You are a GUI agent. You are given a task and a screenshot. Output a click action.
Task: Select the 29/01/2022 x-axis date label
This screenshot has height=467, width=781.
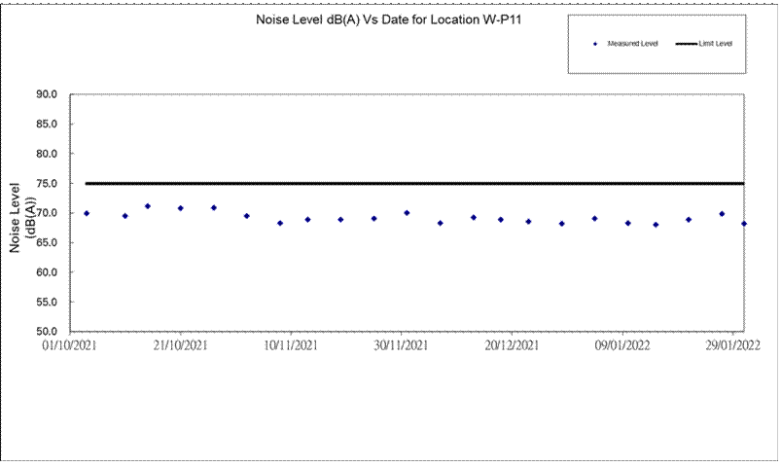point(732,345)
